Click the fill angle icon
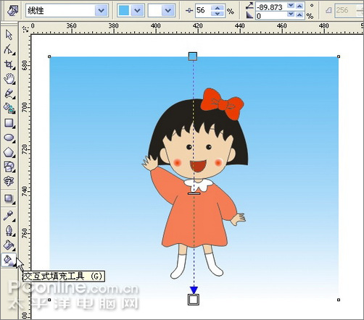 coord(249,6)
